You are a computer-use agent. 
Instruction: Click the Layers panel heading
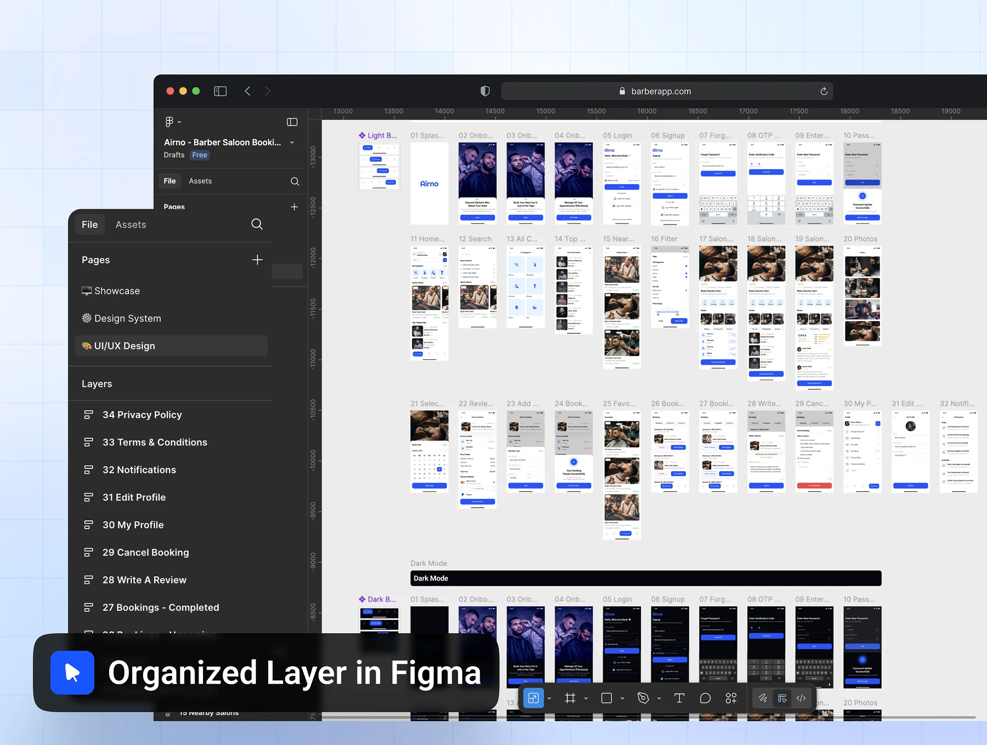point(97,384)
